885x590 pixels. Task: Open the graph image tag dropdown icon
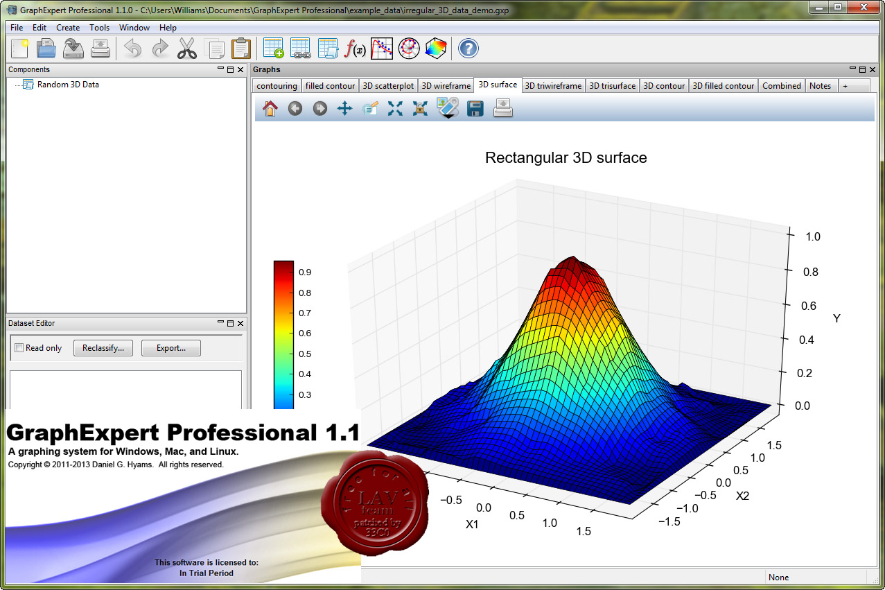[448, 108]
